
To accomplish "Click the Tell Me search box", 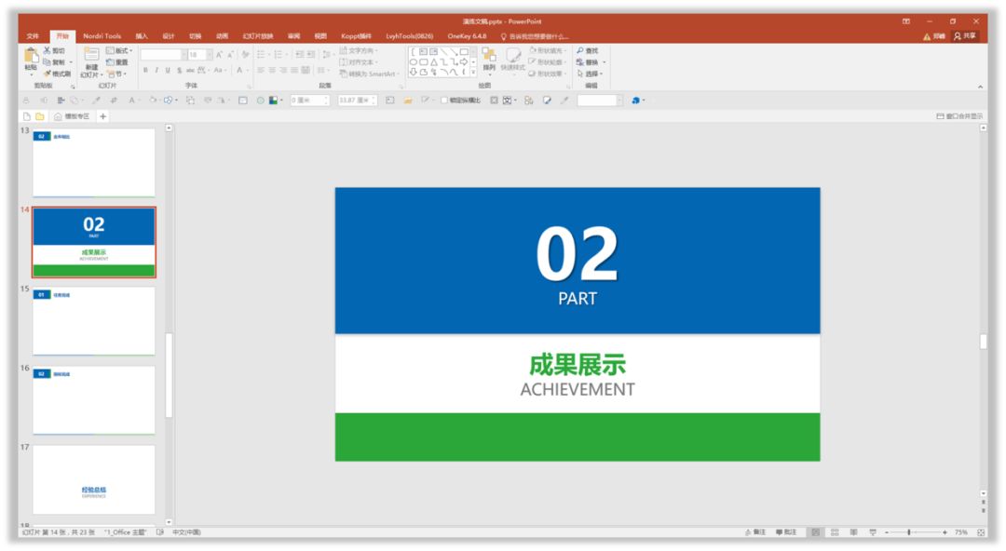I will point(535,36).
